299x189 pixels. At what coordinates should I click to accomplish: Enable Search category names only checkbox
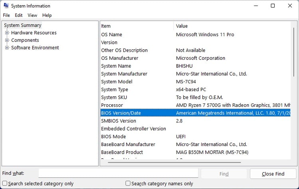click(128, 184)
